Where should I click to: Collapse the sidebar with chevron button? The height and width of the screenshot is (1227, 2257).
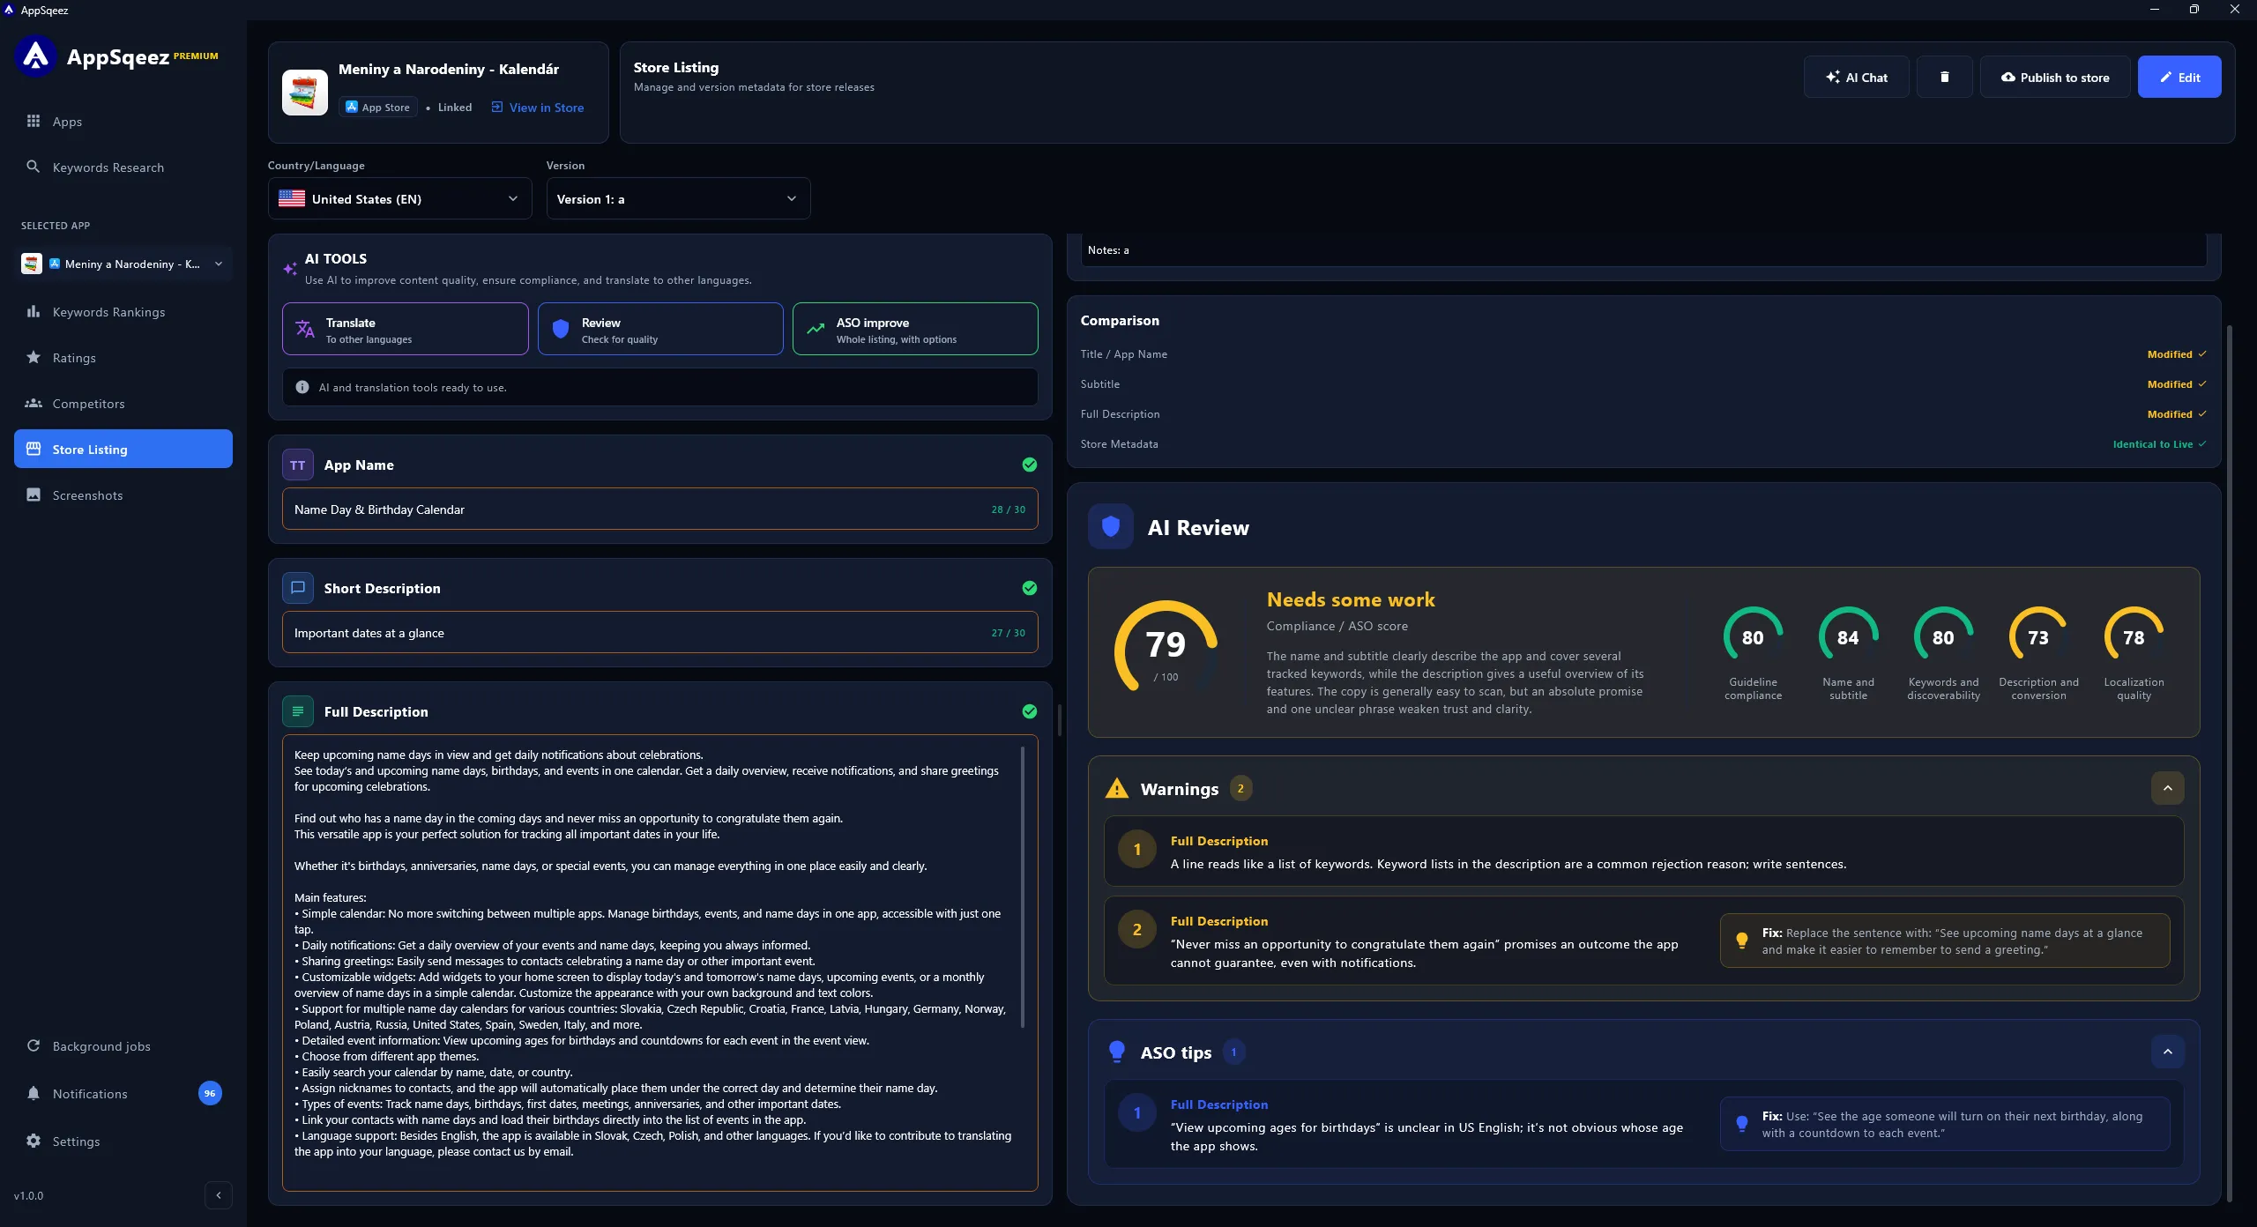pyautogui.click(x=219, y=1195)
